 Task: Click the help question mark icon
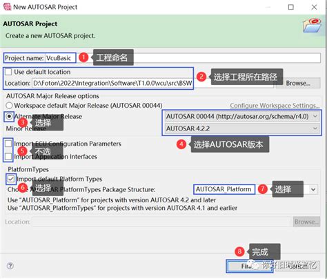[x=10, y=266]
